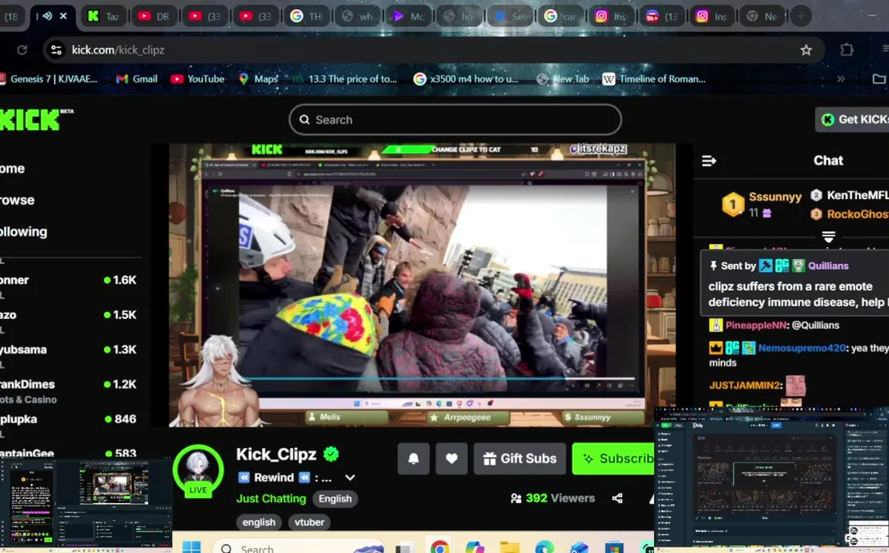Open 'Timeline of Roman...' bookmark

pyautogui.click(x=654, y=79)
